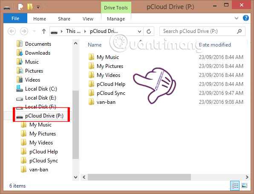Click the Drive Tools contextual tab header

click(x=116, y=7)
